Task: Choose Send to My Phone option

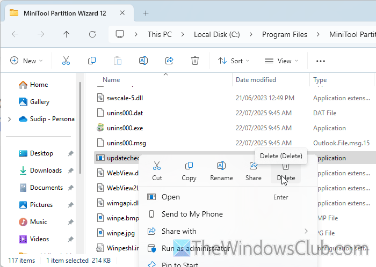Action: pos(192,214)
